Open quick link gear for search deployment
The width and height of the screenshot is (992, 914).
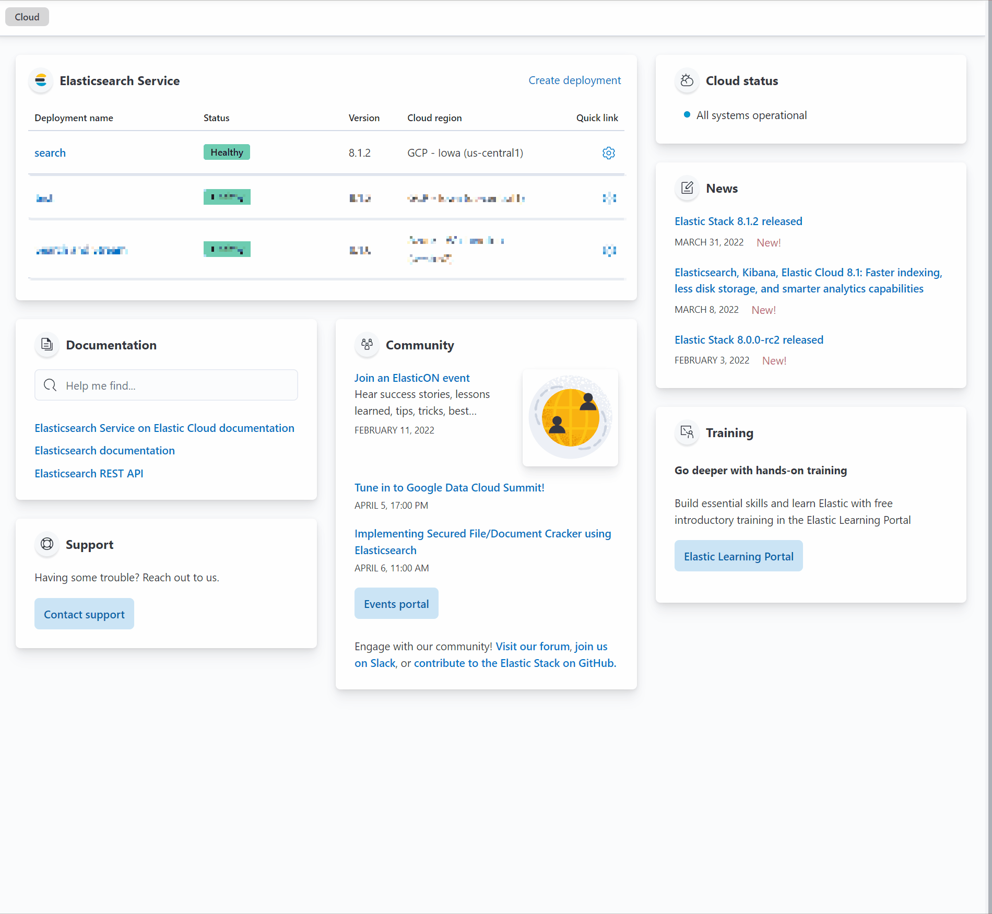pyautogui.click(x=608, y=153)
